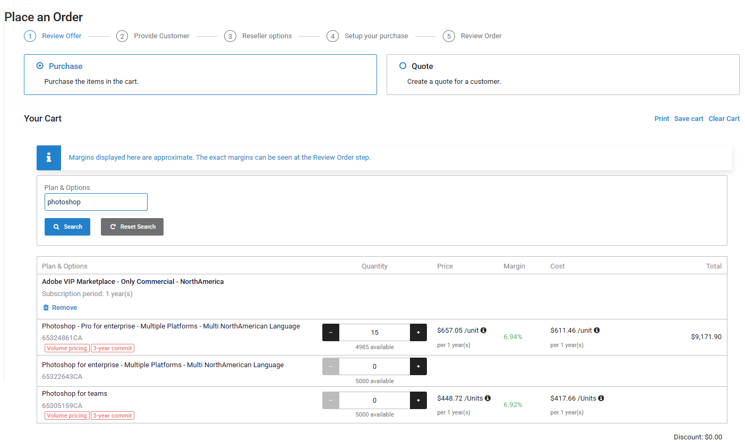Click the info icon beside $448.72 /Units price
This screenshot has height=442, width=745.
(487, 398)
